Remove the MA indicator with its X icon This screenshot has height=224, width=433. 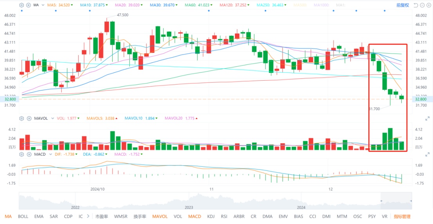[x=29, y=5]
